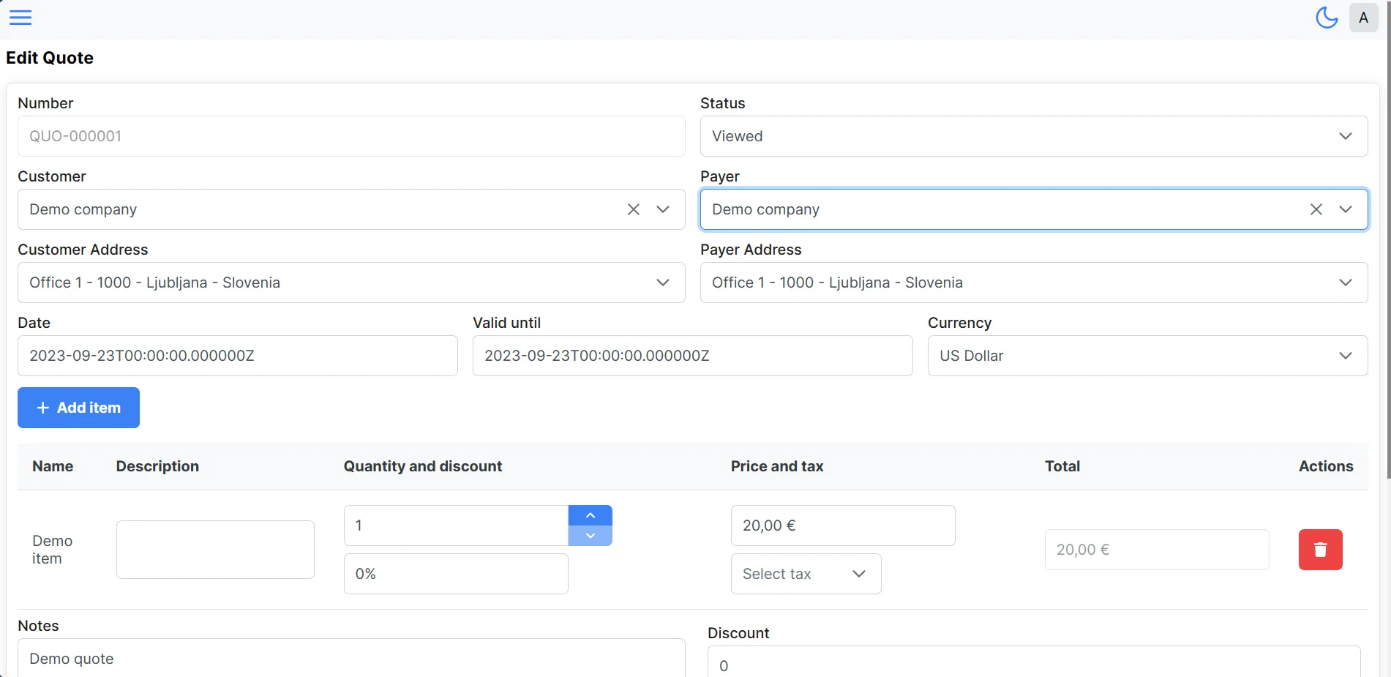The height and width of the screenshot is (677, 1391).
Task: Open the user avatar menu
Action: (x=1363, y=18)
